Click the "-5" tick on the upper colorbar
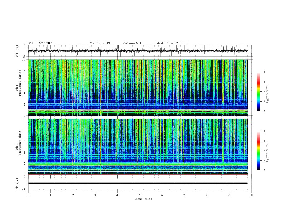This screenshot has height=219, width=283. tap(263, 92)
